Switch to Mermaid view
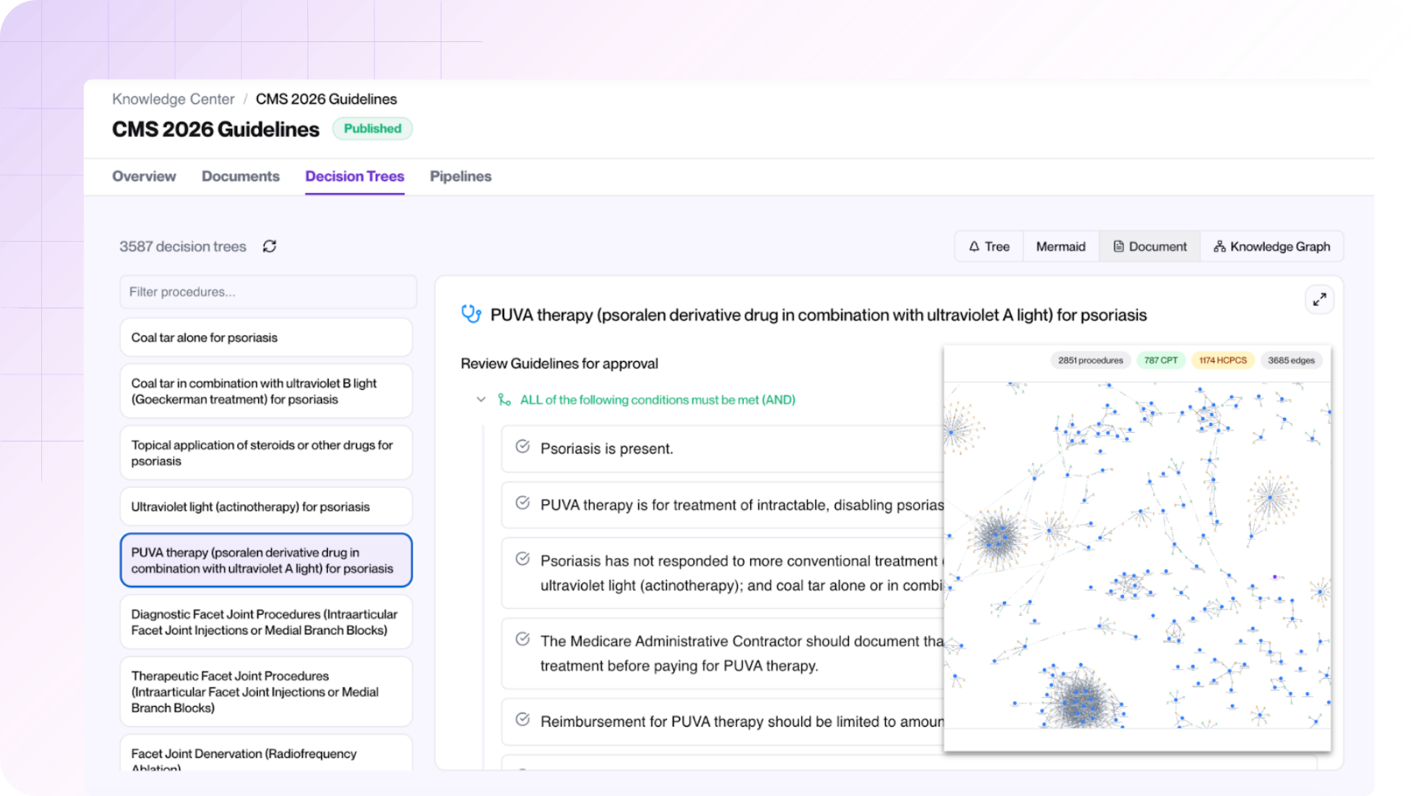Screen dimensions: 1415x796 point(1061,246)
